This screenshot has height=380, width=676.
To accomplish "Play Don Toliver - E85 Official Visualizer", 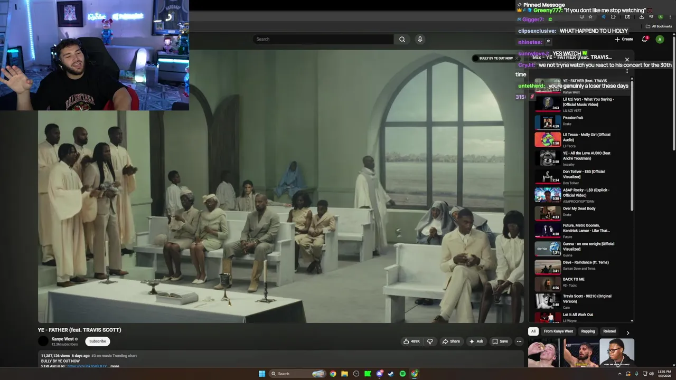I will point(580,176).
